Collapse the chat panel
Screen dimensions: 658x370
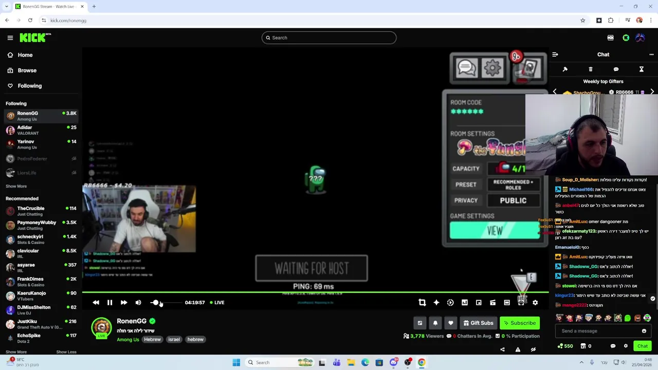[x=555, y=54]
